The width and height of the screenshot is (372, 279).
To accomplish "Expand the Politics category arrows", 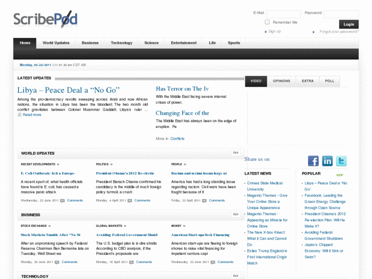I will [111, 164].
